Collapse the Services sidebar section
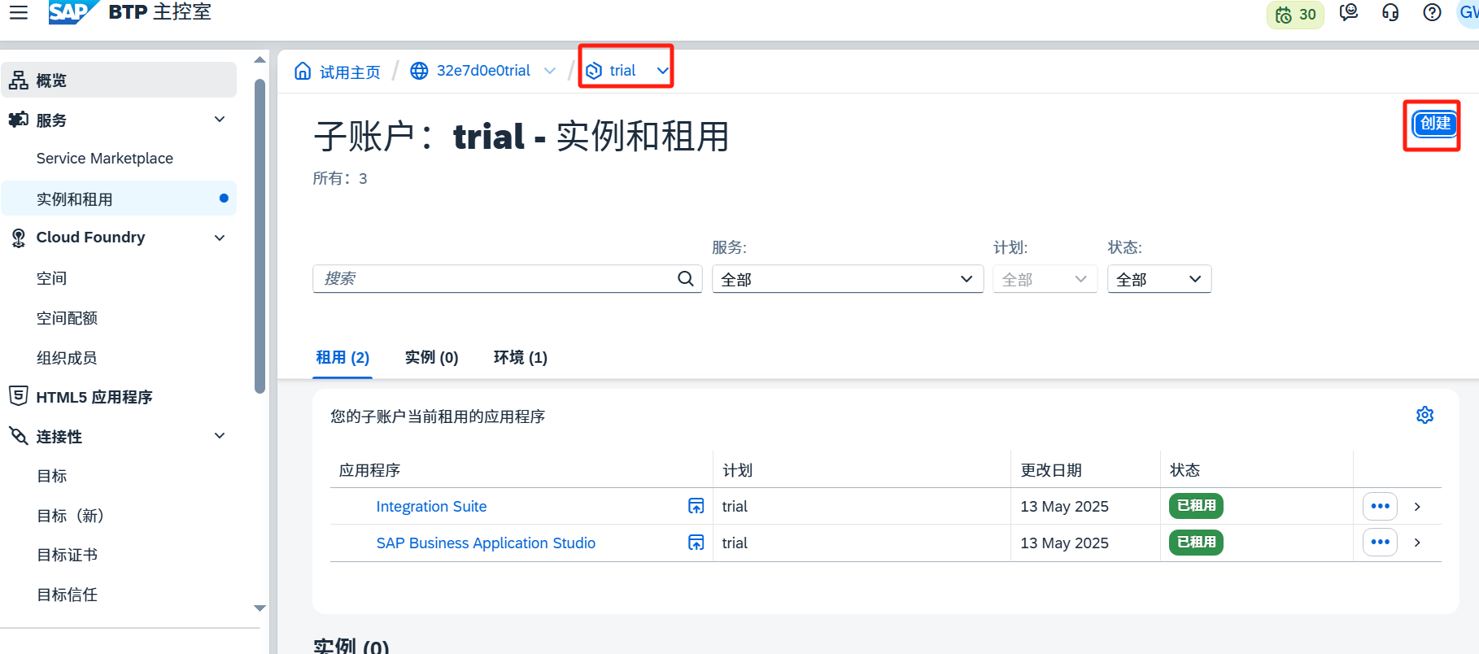Viewport: 1479px width, 654px height. pos(220,120)
